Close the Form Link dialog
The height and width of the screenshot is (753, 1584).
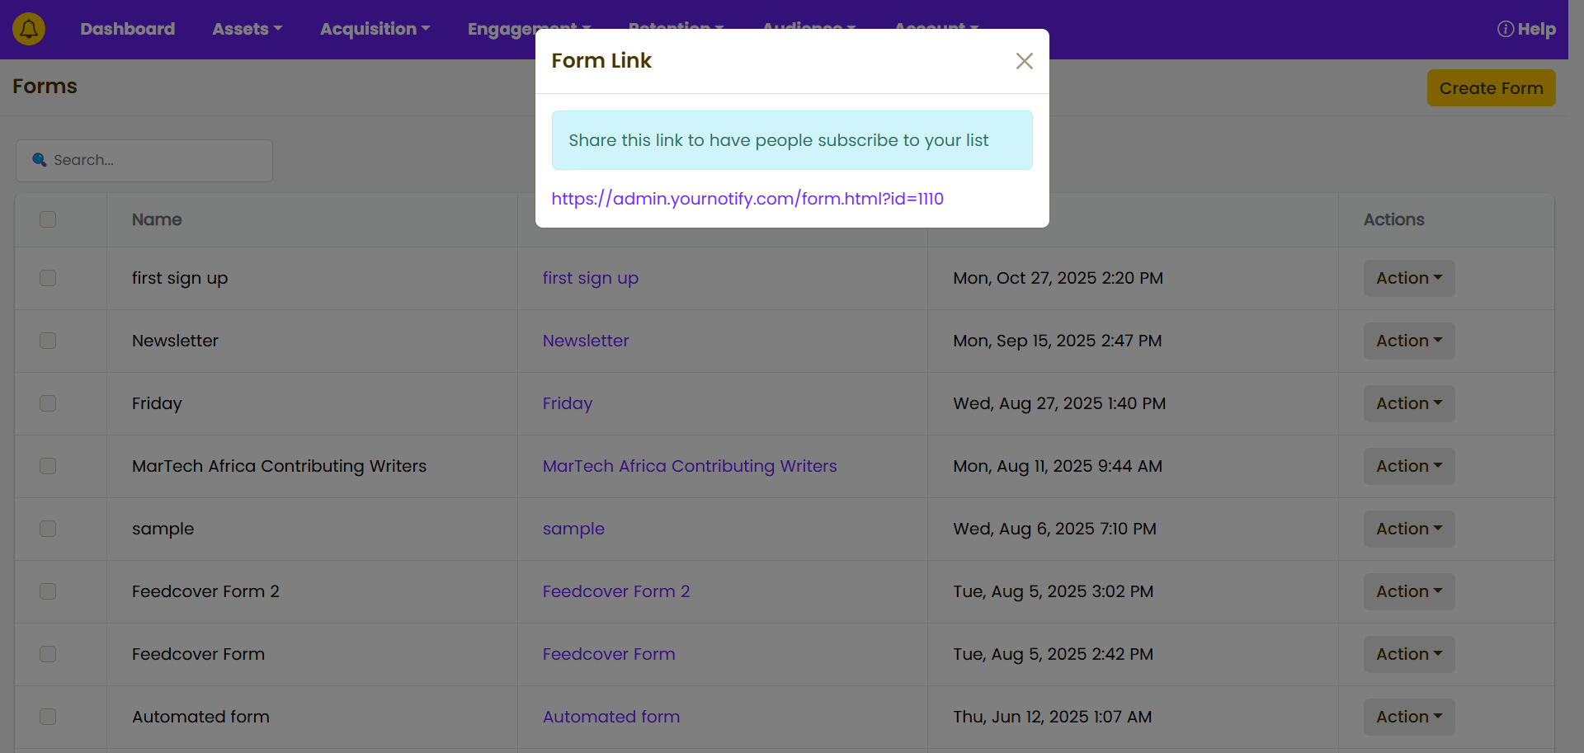pos(1024,61)
